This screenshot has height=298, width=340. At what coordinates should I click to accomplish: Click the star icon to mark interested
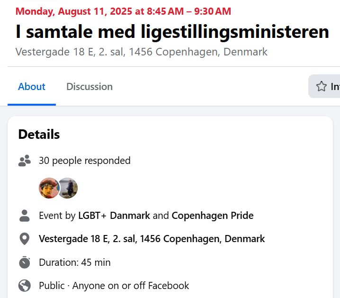click(x=322, y=87)
